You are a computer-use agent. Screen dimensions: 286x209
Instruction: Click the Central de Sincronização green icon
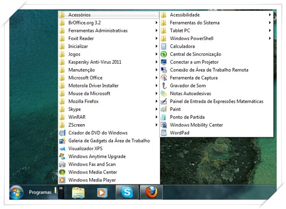(x=164, y=54)
